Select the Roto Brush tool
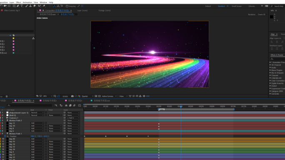285x160 pixels. click(x=39, y=6)
